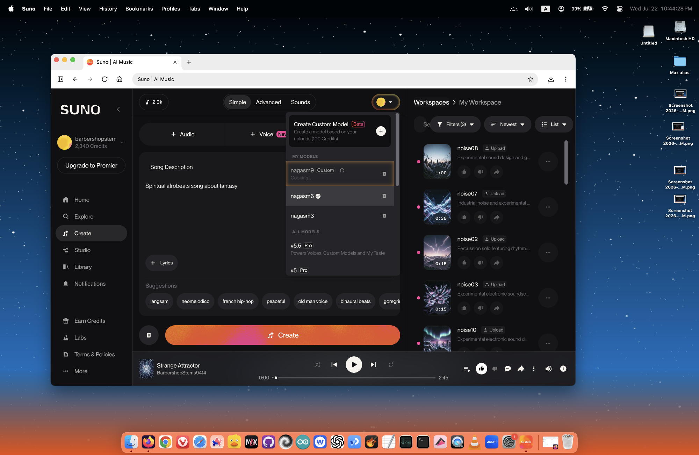Open the Bookmarks menu in the menu bar
Image resolution: width=699 pixels, height=455 pixels.
139,9
